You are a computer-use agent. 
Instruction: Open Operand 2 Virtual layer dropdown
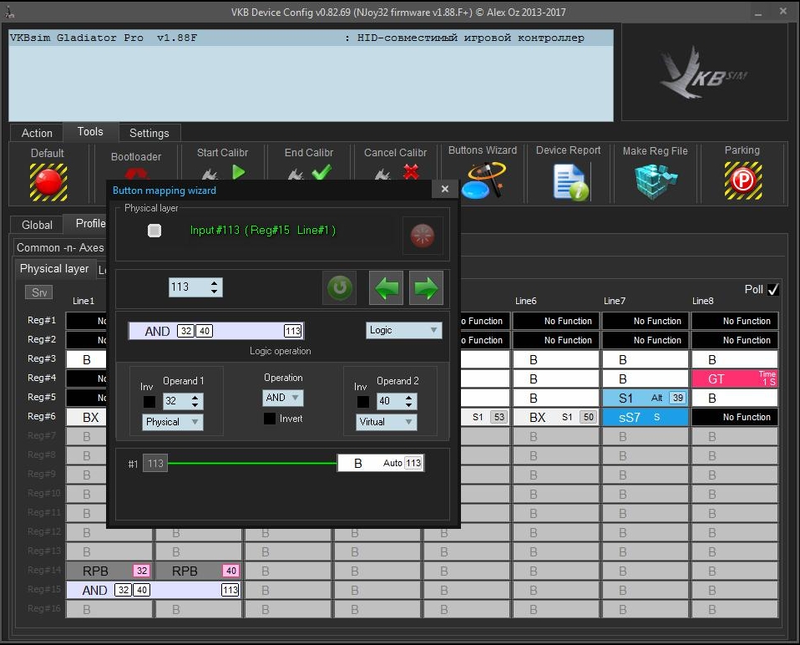pyautogui.click(x=387, y=422)
